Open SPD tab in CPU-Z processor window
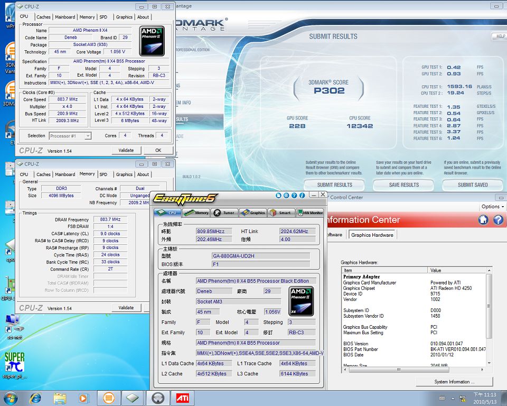This screenshot has height=406, width=507. tap(104, 17)
